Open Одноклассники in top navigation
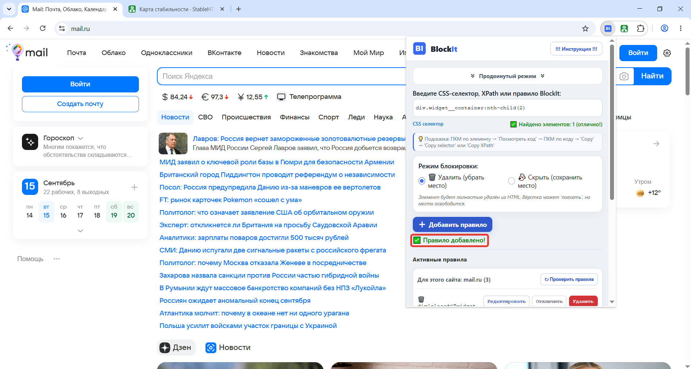 coord(167,53)
